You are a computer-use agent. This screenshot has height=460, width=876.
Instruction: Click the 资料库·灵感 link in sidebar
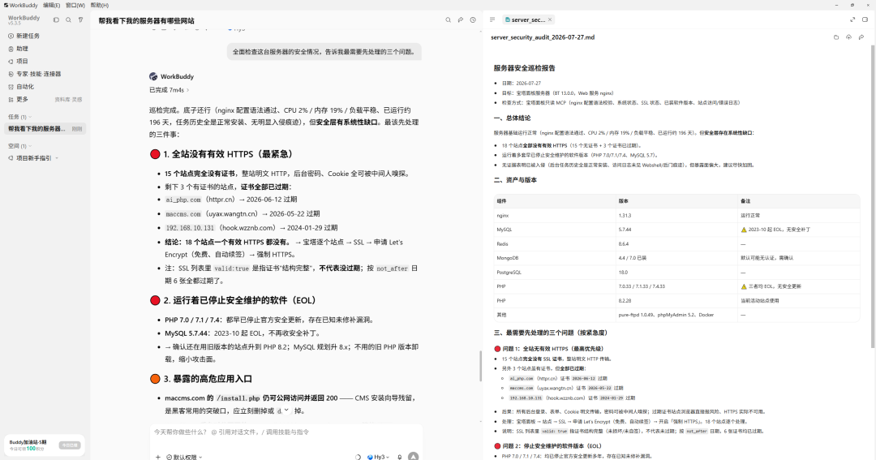pos(68,100)
